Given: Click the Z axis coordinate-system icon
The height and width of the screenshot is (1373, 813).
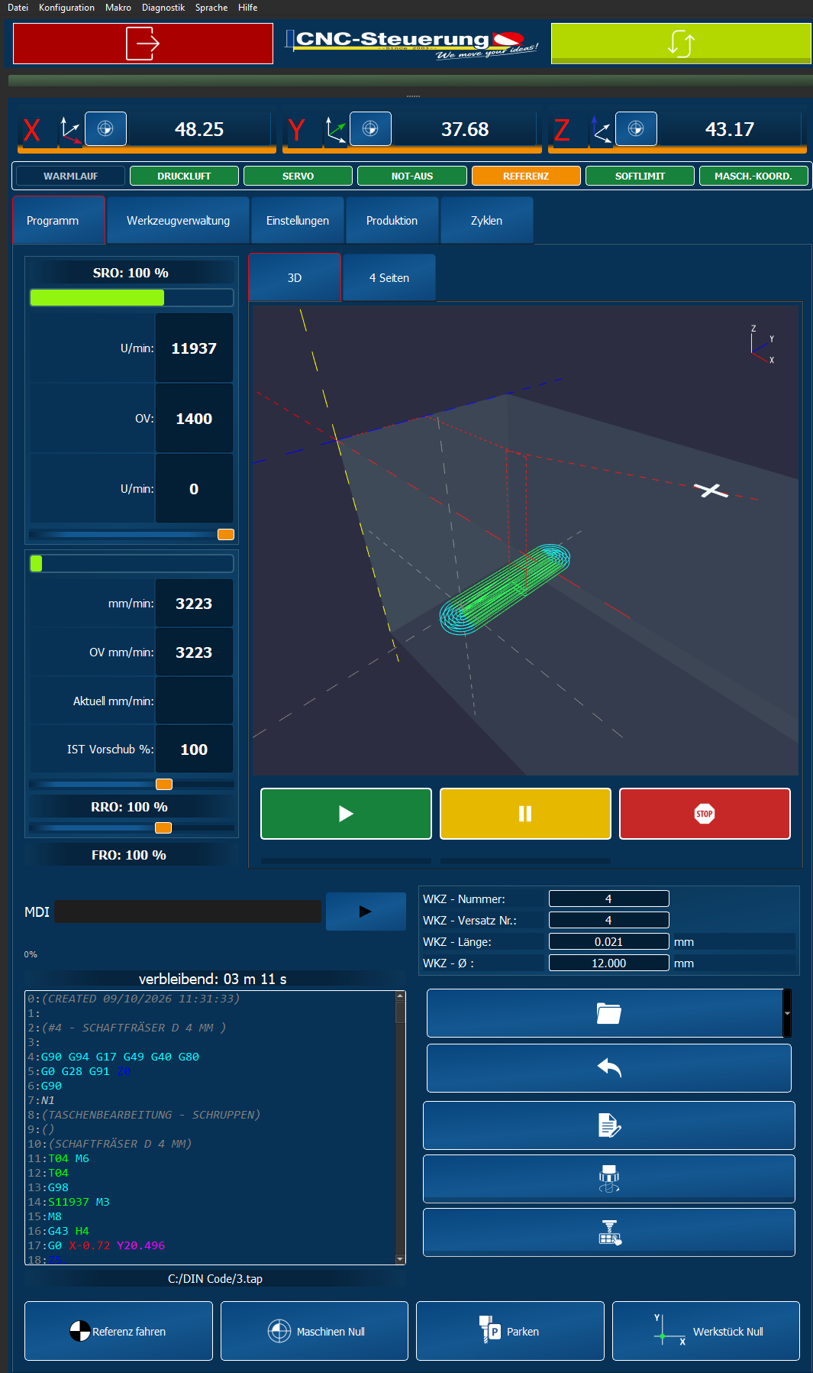Looking at the screenshot, I should [601, 130].
